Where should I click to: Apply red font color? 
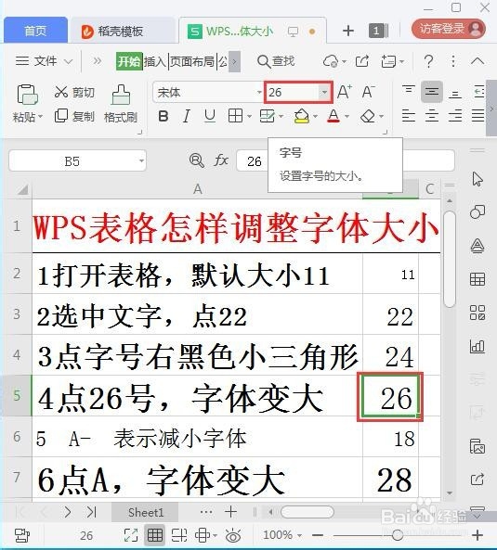tap(334, 116)
